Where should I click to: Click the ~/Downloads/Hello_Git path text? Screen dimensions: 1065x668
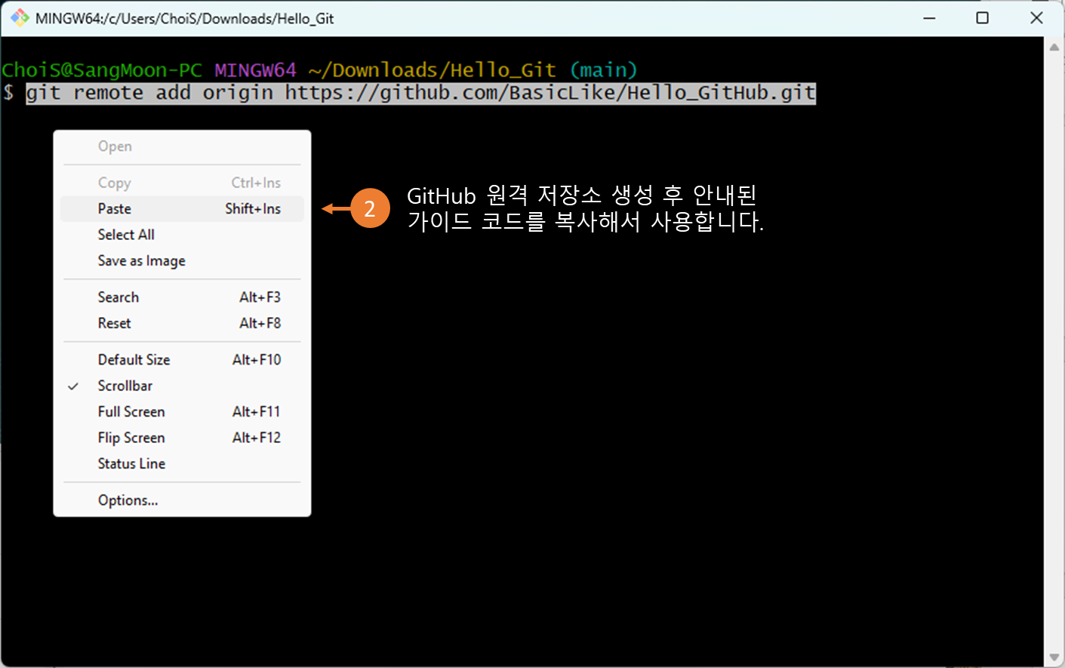coord(432,70)
